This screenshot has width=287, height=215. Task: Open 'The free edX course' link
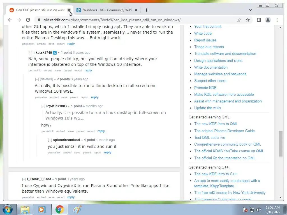[230, 193]
